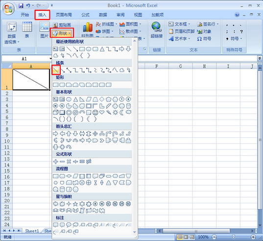This screenshot has height=241, width=263.
Task: Click the Hyperlink globe icon
Action: tap(156, 26)
